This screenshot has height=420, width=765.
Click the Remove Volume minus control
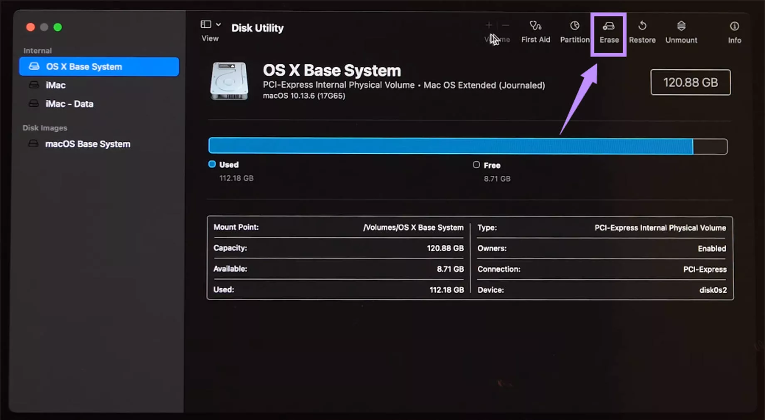tap(506, 25)
